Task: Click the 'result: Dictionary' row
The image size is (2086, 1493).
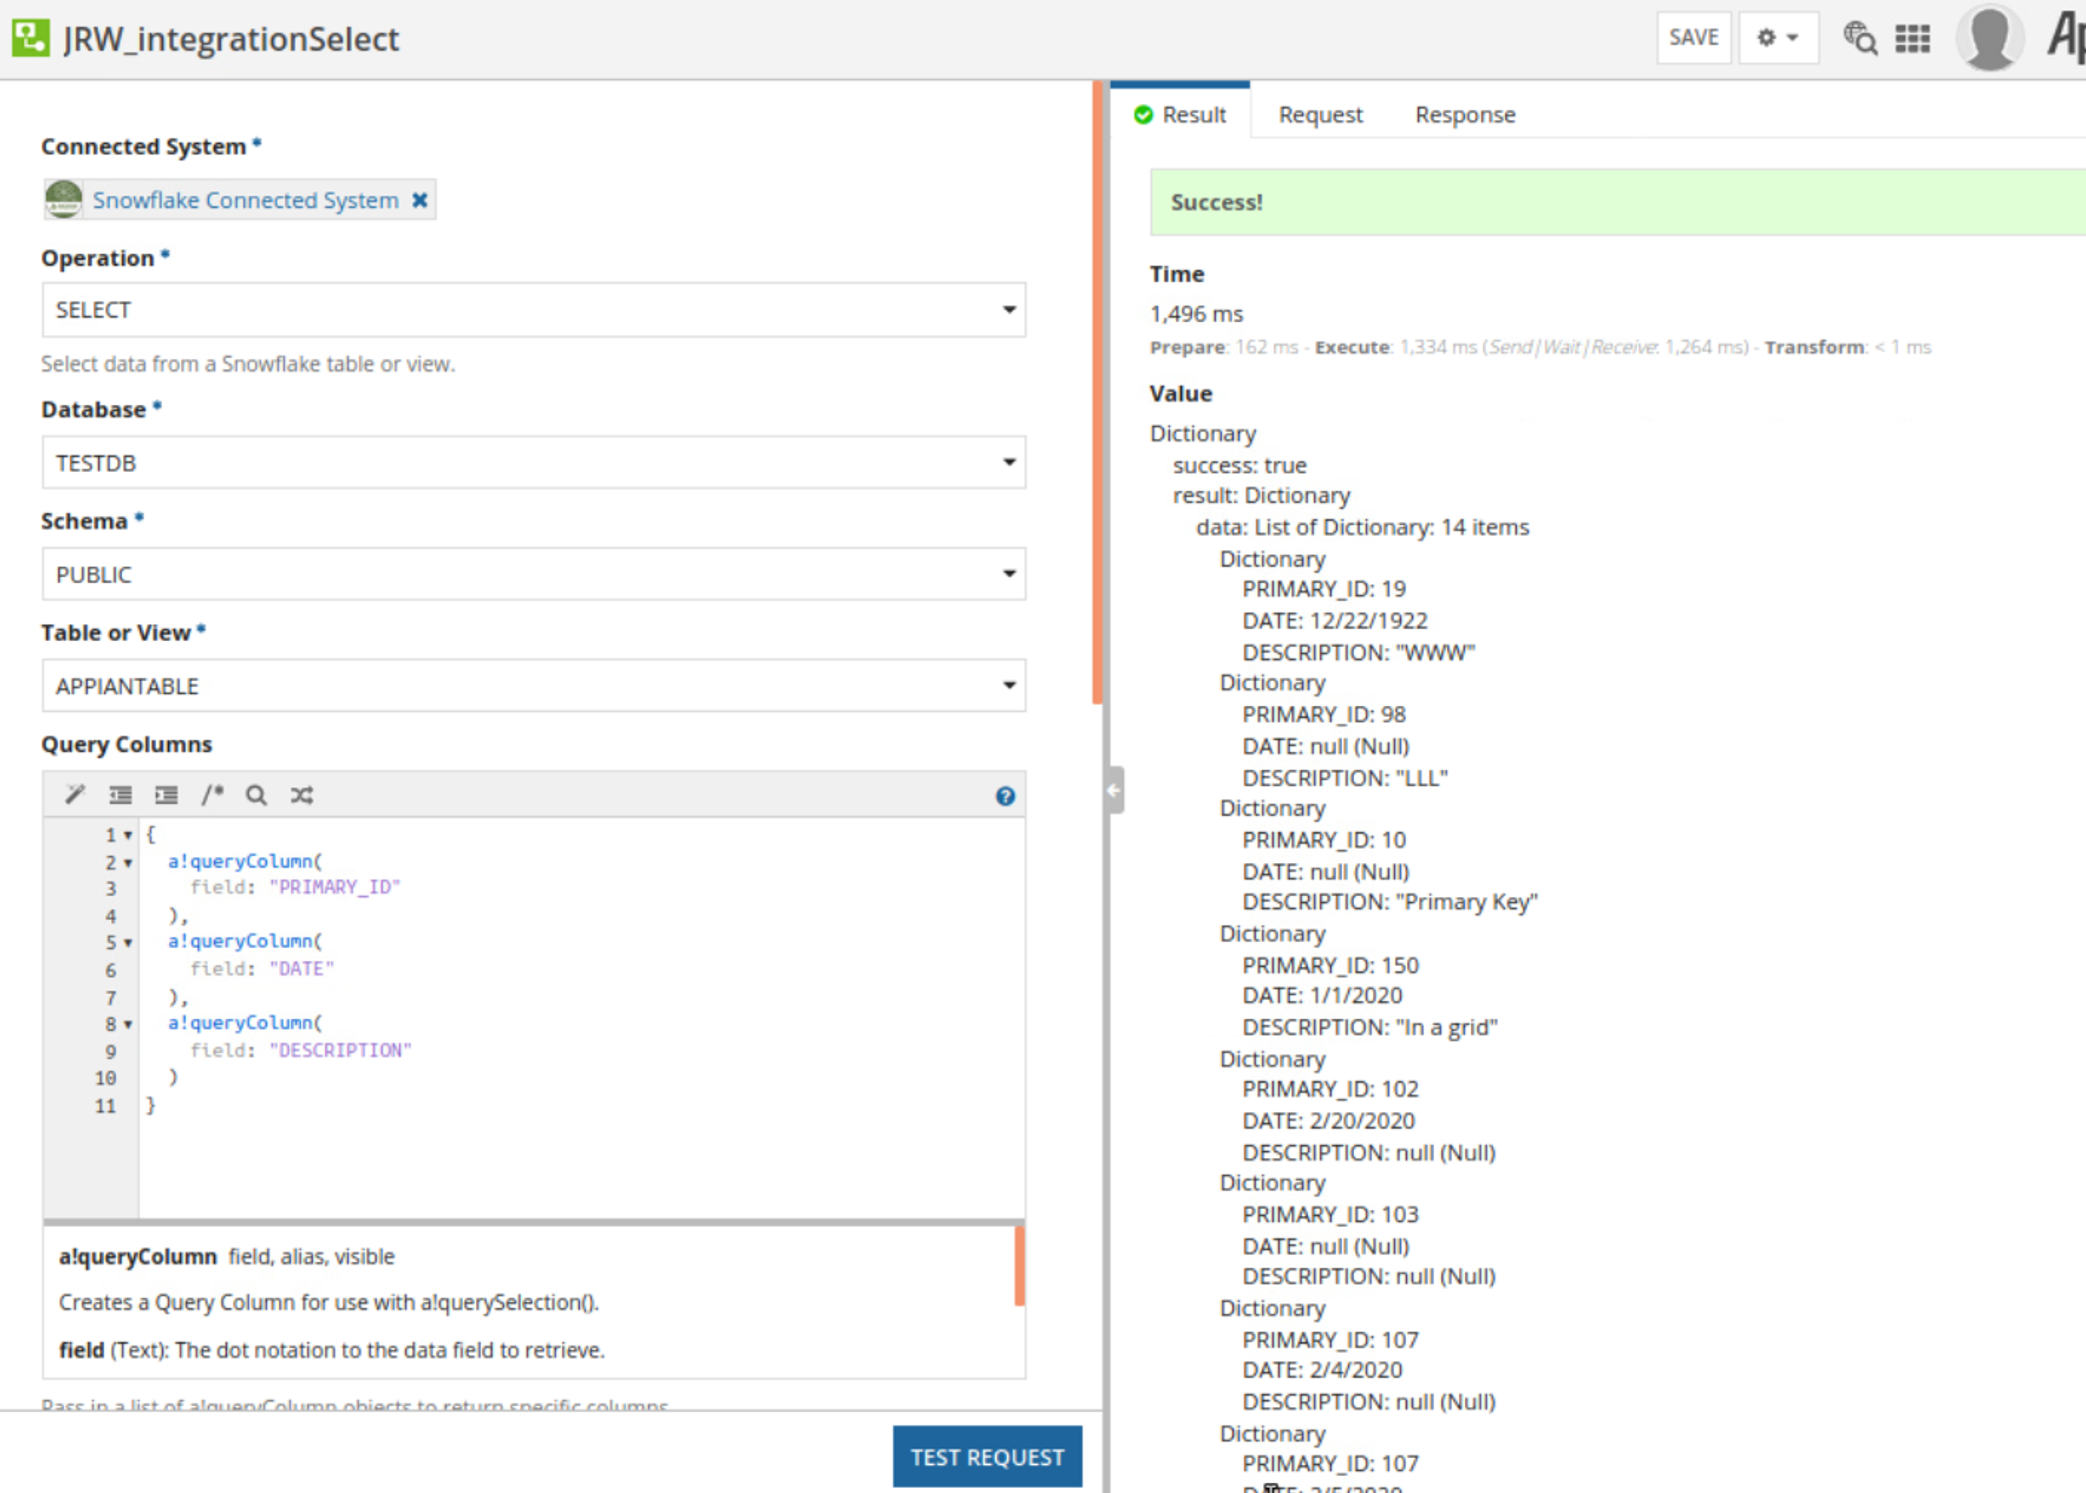Action: 1262,495
